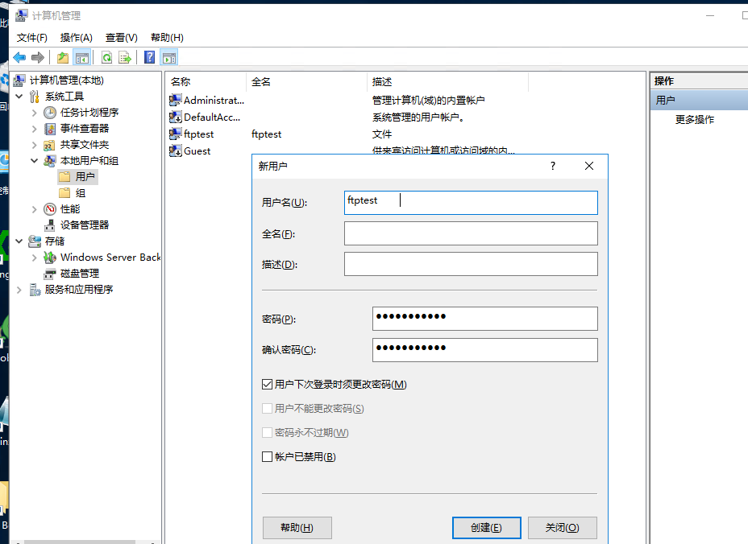This screenshot has width=748, height=544.
Task: Click the 共享文件夹 icon
Action: tap(50, 145)
